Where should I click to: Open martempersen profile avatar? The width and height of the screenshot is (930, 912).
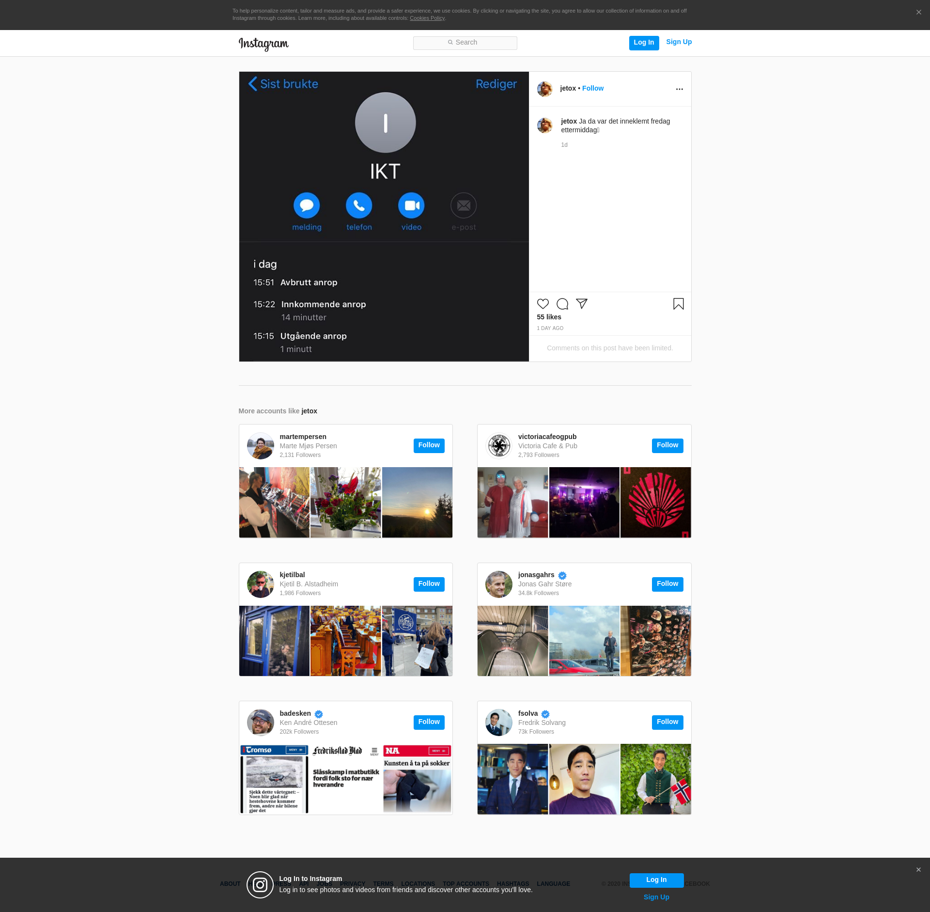pyautogui.click(x=261, y=446)
